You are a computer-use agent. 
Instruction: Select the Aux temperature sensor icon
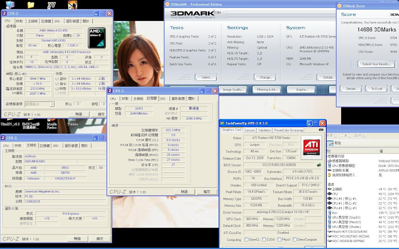pyautogui.click(x=329, y=213)
